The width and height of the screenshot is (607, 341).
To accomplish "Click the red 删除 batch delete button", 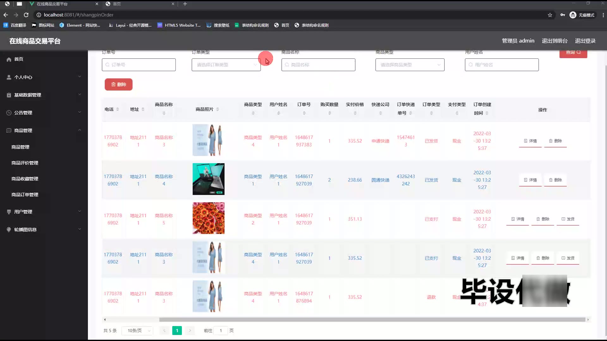I will coord(119,84).
